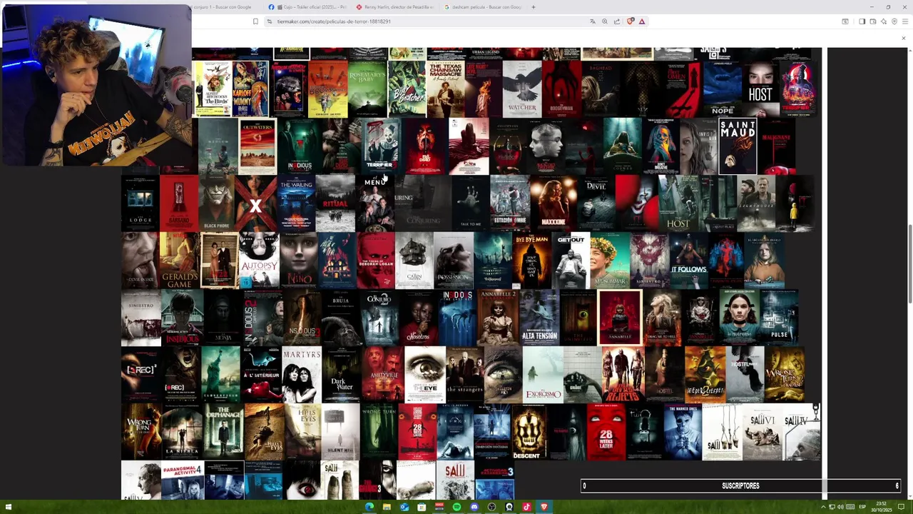Select The Texas Chainsaw Massacre poster
This screenshot has height=514, width=913.
[445, 89]
